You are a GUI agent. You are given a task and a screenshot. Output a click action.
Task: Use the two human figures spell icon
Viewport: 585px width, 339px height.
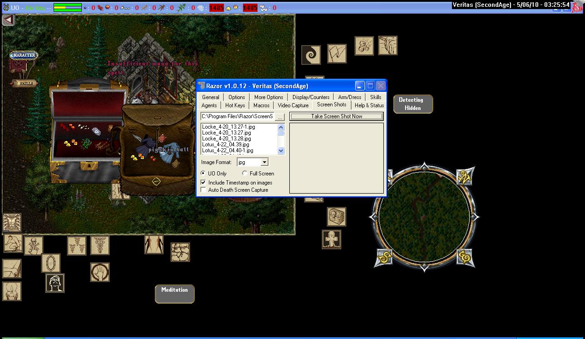pyautogui.click(x=154, y=244)
